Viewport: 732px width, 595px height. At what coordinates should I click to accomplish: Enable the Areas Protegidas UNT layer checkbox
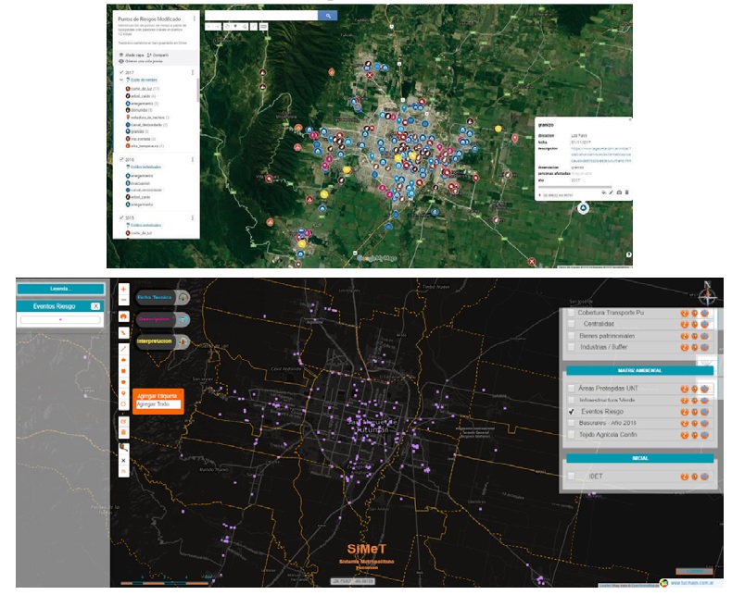coord(572,389)
